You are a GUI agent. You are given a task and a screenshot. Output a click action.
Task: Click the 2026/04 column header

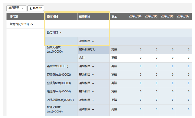135,16
